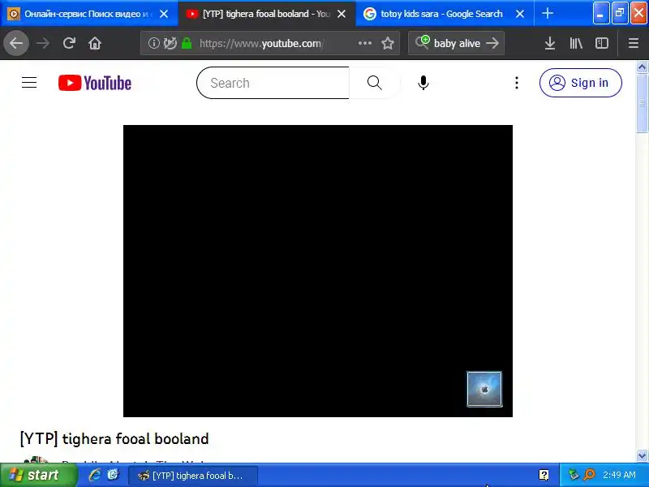Image resolution: width=649 pixels, height=487 pixels.
Task: Open the Windows start menu
Action: (x=38, y=475)
